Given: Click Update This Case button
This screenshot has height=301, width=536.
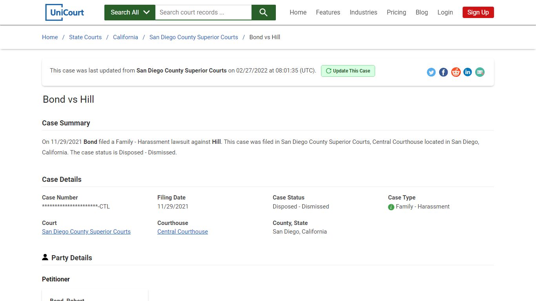Looking at the screenshot, I should [348, 71].
